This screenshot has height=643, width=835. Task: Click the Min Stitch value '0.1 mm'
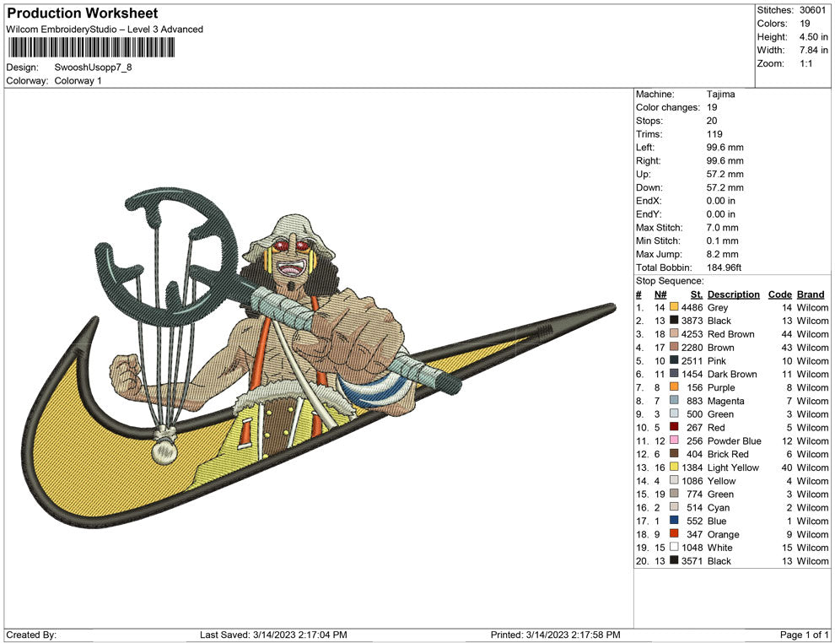(722, 240)
